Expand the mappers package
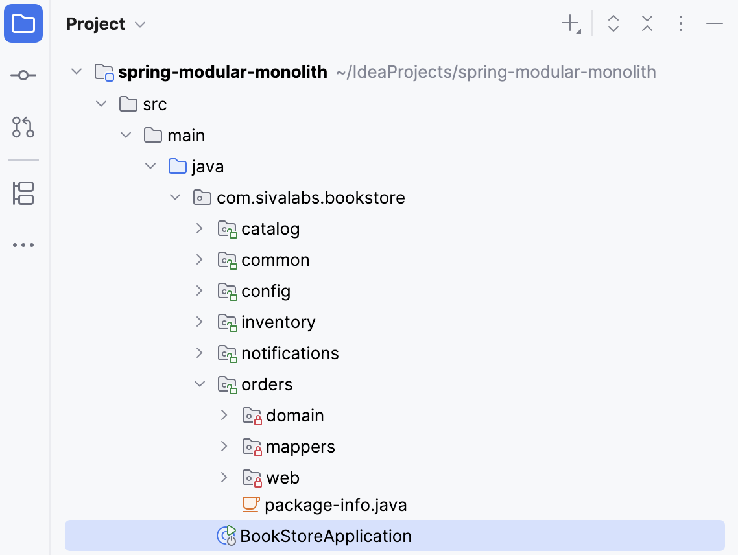The width and height of the screenshot is (738, 555). (224, 446)
